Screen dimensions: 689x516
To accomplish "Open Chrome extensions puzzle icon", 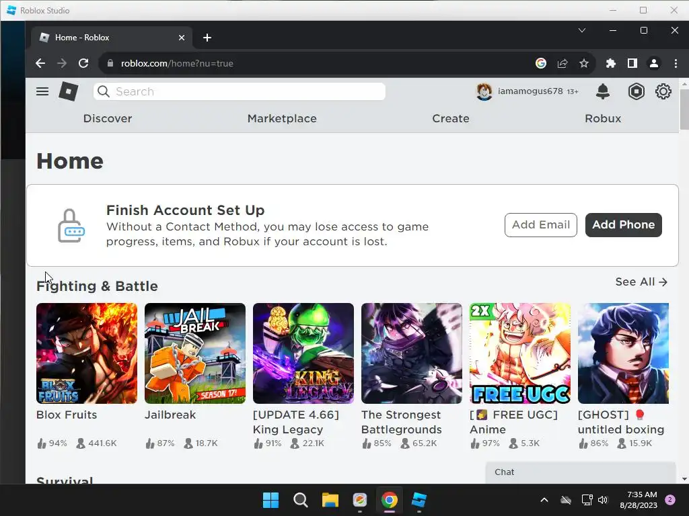I will point(611,63).
